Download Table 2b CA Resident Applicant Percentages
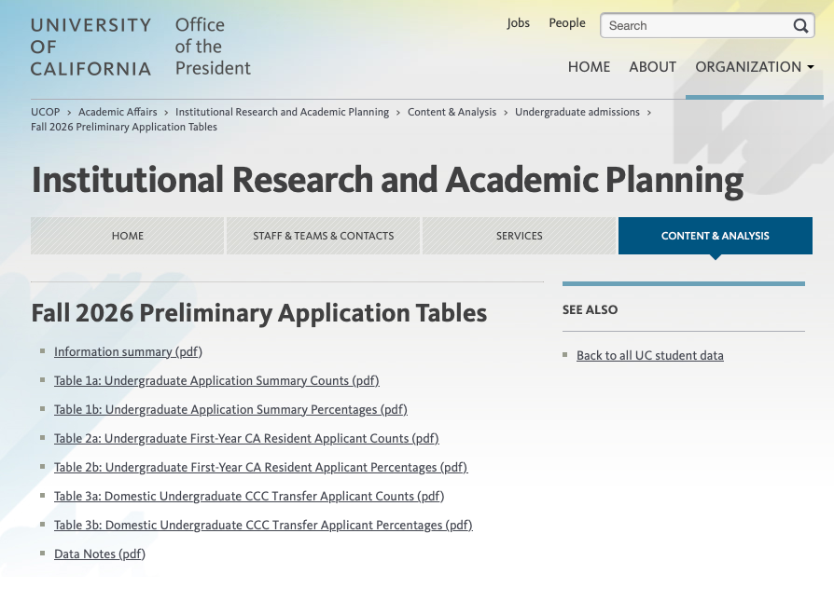Screen dimensions: 834x602 click(260, 467)
